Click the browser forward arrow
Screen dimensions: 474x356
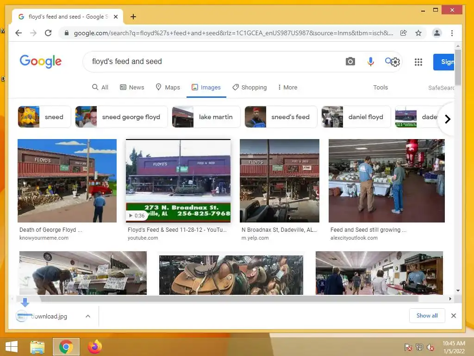(x=33, y=33)
